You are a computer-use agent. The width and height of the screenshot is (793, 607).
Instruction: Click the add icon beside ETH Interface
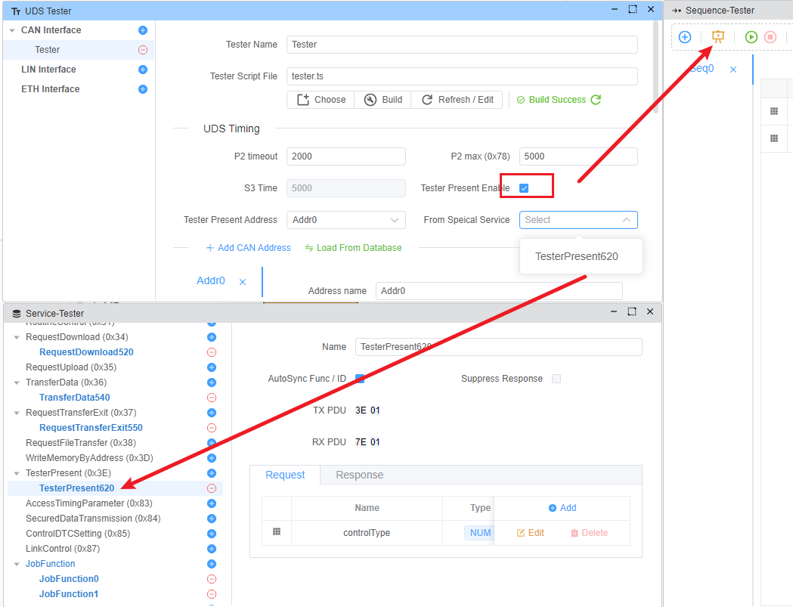point(143,89)
